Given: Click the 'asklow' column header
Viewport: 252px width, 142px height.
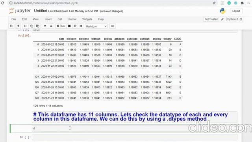Looking at the screenshot, I should pos(157,39).
